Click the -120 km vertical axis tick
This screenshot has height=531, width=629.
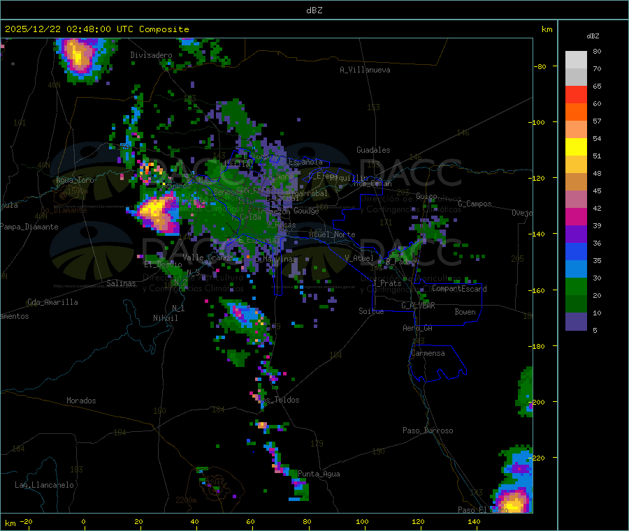tap(539, 178)
